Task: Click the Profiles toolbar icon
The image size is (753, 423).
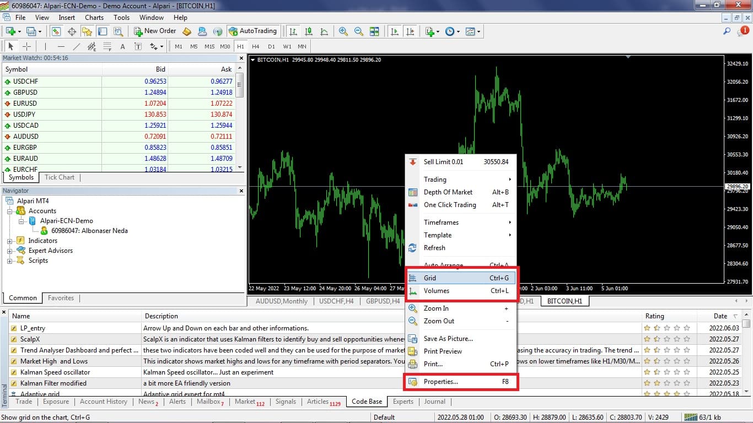Action: (31, 31)
